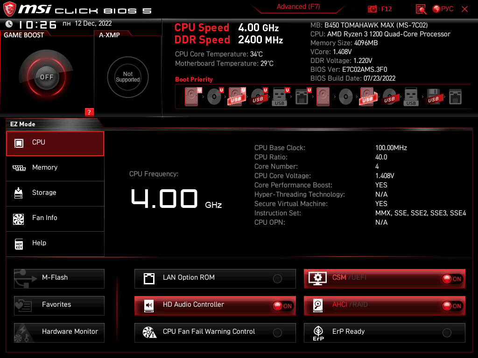Click the CPU chip icon in the EZ Mode sidebar
Image resolution: width=478 pixels, height=358 pixels.
[x=19, y=143]
